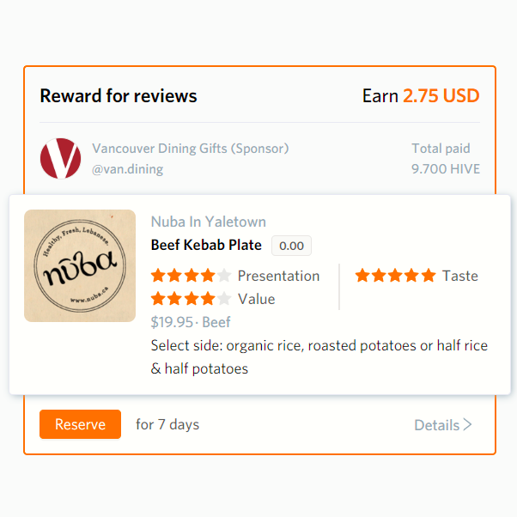Open the Details link
The image size is (517, 517).
pyautogui.click(x=436, y=425)
